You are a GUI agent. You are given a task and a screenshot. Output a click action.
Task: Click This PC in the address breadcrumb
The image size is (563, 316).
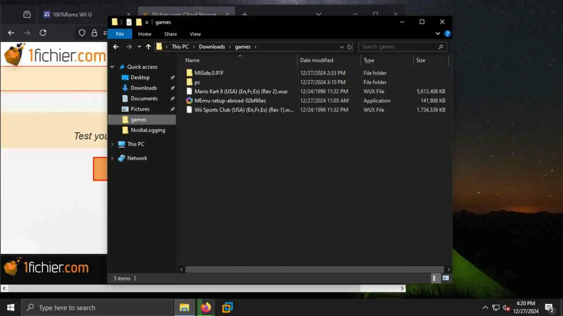point(180,47)
